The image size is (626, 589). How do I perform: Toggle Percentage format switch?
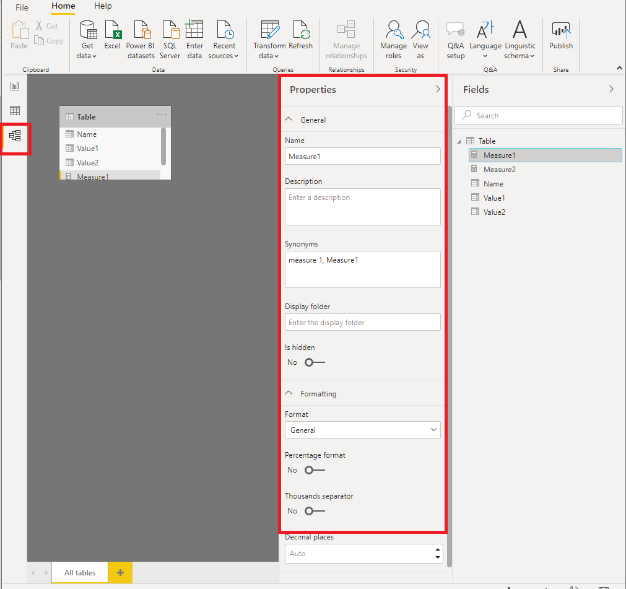315,470
